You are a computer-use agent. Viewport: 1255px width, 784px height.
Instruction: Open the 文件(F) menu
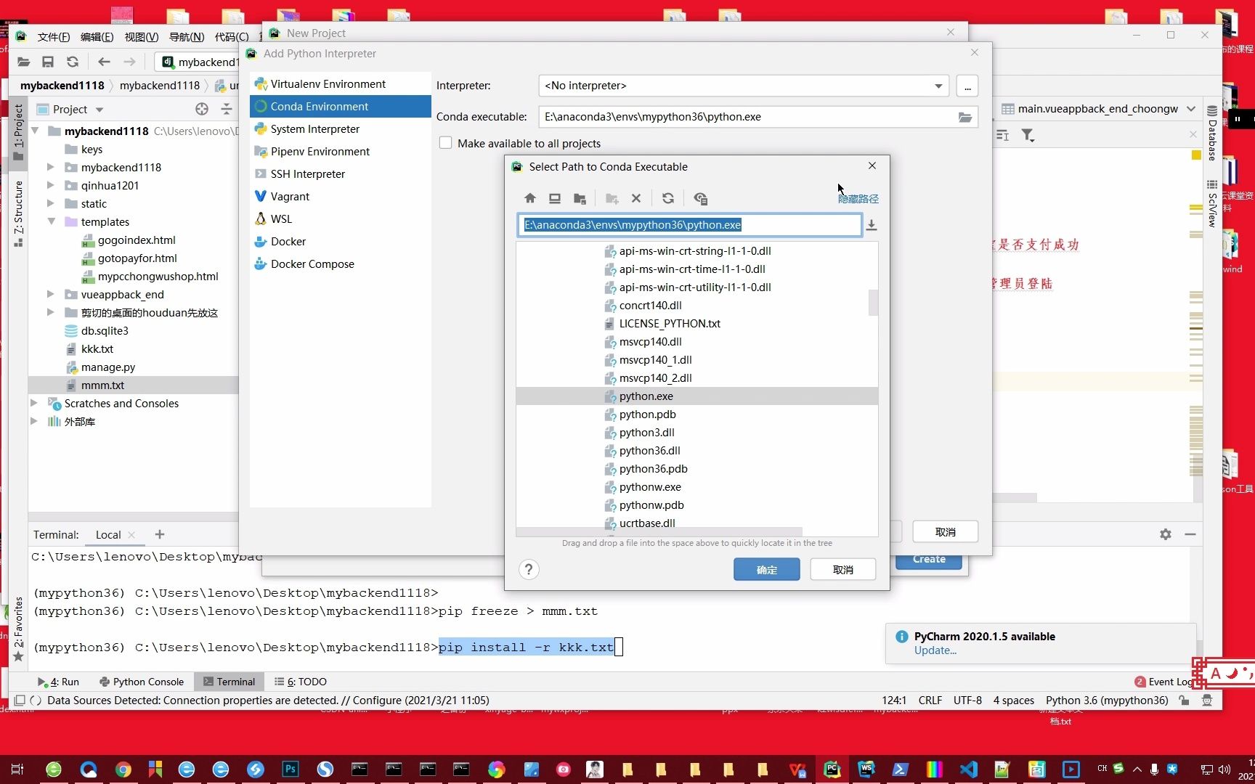point(54,37)
